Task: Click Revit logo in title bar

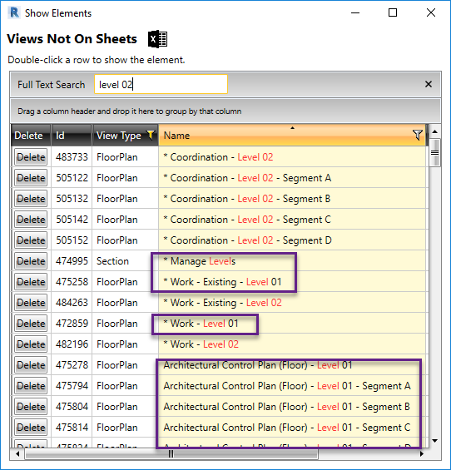Action: coord(14,12)
